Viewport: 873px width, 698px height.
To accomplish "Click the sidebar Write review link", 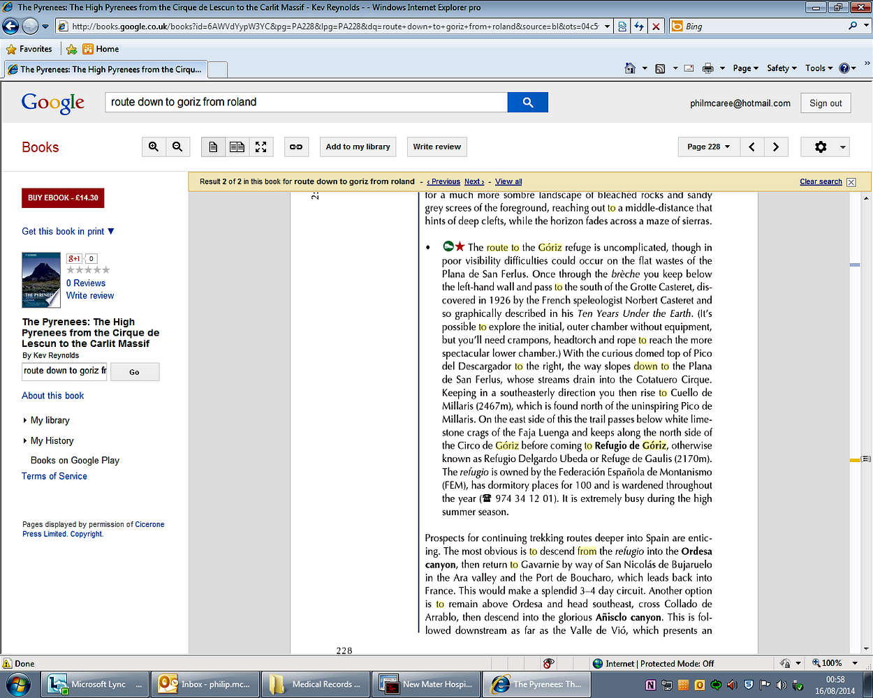I will (x=90, y=295).
